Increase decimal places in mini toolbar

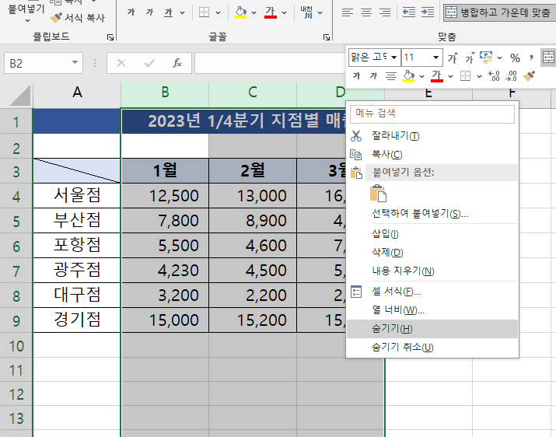494,76
